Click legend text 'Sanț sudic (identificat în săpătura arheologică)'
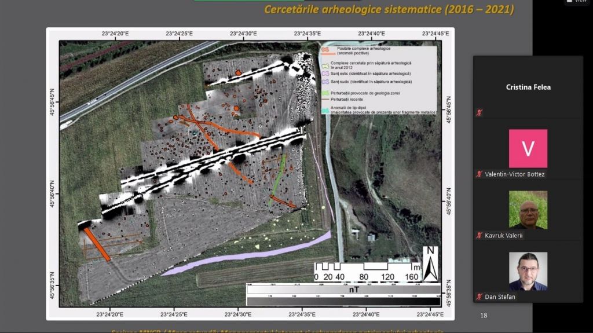The image size is (593, 333). 371,82
